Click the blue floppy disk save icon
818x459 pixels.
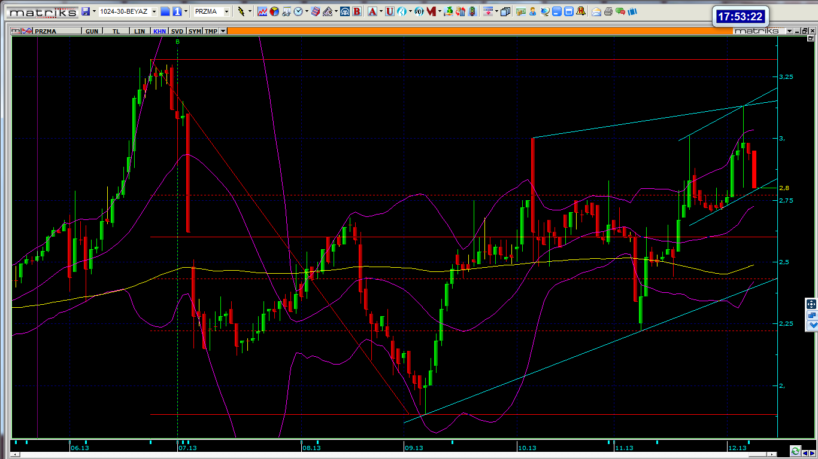tap(86, 11)
